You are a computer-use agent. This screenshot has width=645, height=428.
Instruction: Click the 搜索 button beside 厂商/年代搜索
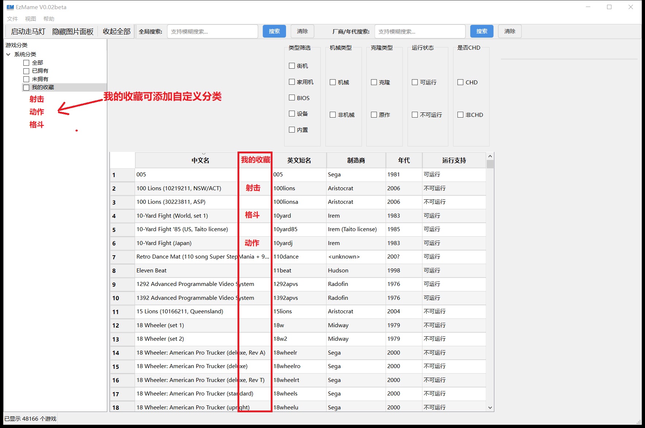point(482,31)
